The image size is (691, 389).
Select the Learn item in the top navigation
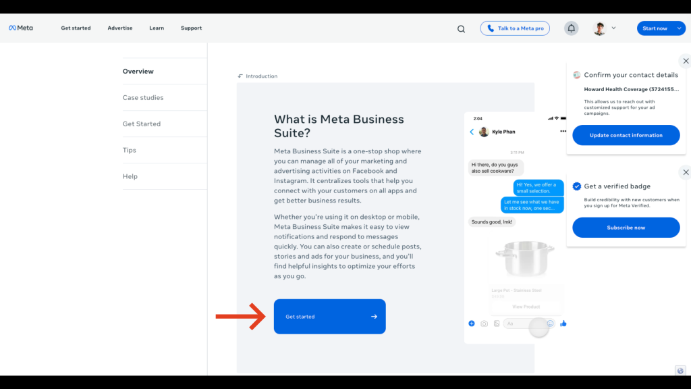click(x=157, y=28)
